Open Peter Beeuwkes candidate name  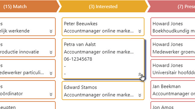coord(81,24)
